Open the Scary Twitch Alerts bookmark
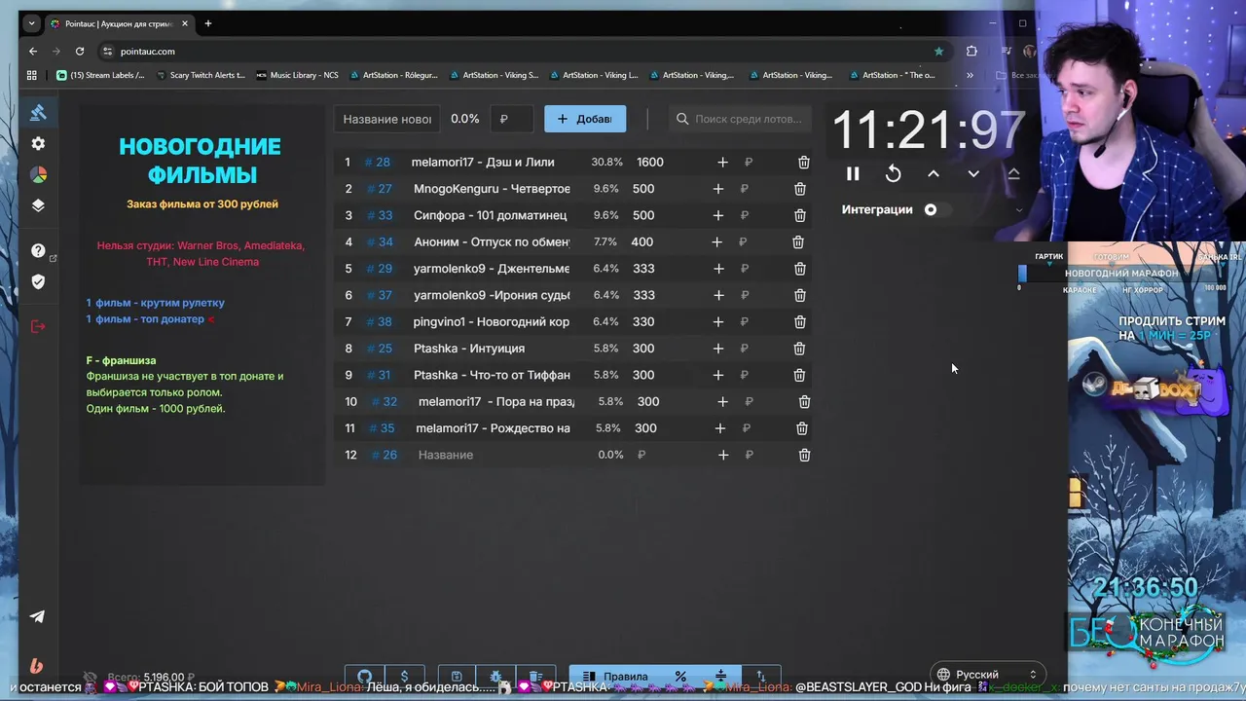 pos(200,75)
